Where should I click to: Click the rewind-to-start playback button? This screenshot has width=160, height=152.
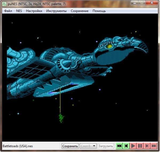point(119,146)
